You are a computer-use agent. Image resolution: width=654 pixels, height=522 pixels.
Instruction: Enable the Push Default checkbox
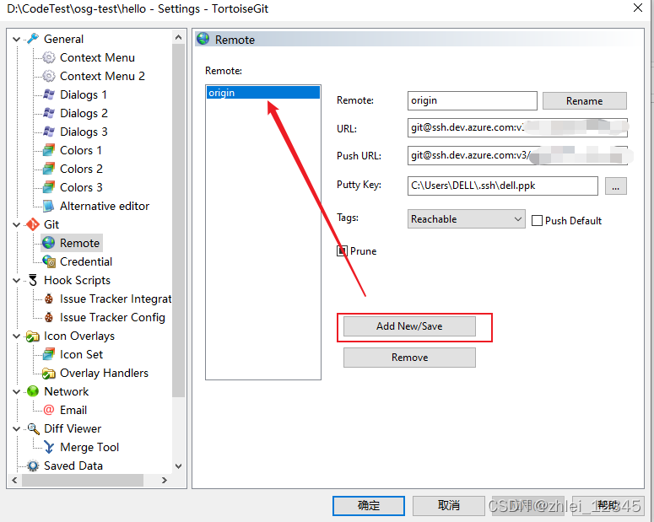tap(538, 221)
